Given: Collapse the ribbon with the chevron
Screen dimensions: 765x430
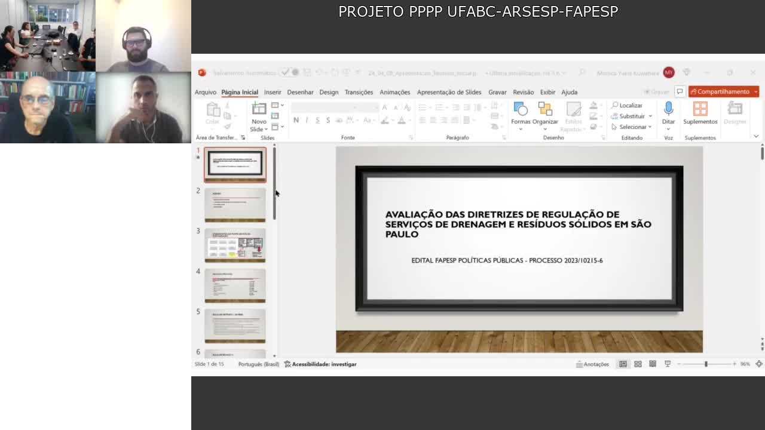Looking at the screenshot, I should (756, 137).
